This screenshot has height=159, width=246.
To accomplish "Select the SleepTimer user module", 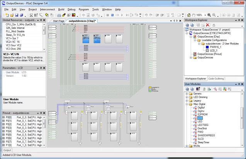I will 203,142.
